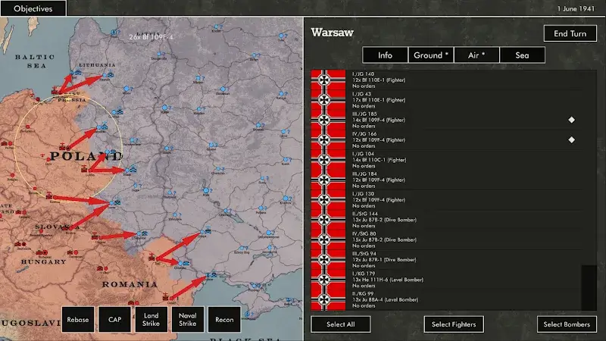The image size is (606, 341).
Task: Switch to the Info tab
Action: tap(385, 55)
